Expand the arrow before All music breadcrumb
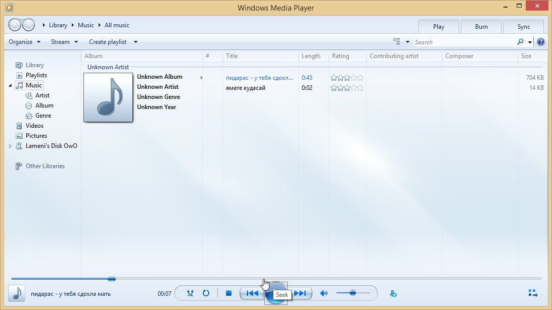Image resolution: width=552 pixels, height=310 pixels. pyautogui.click(x=99, y=25)
